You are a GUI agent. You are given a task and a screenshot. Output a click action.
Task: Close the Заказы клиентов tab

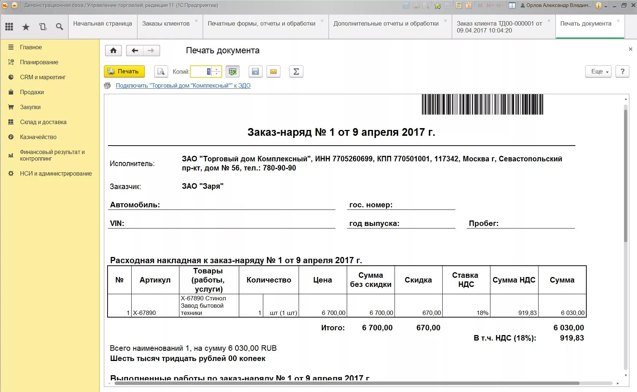coord(196,20)
